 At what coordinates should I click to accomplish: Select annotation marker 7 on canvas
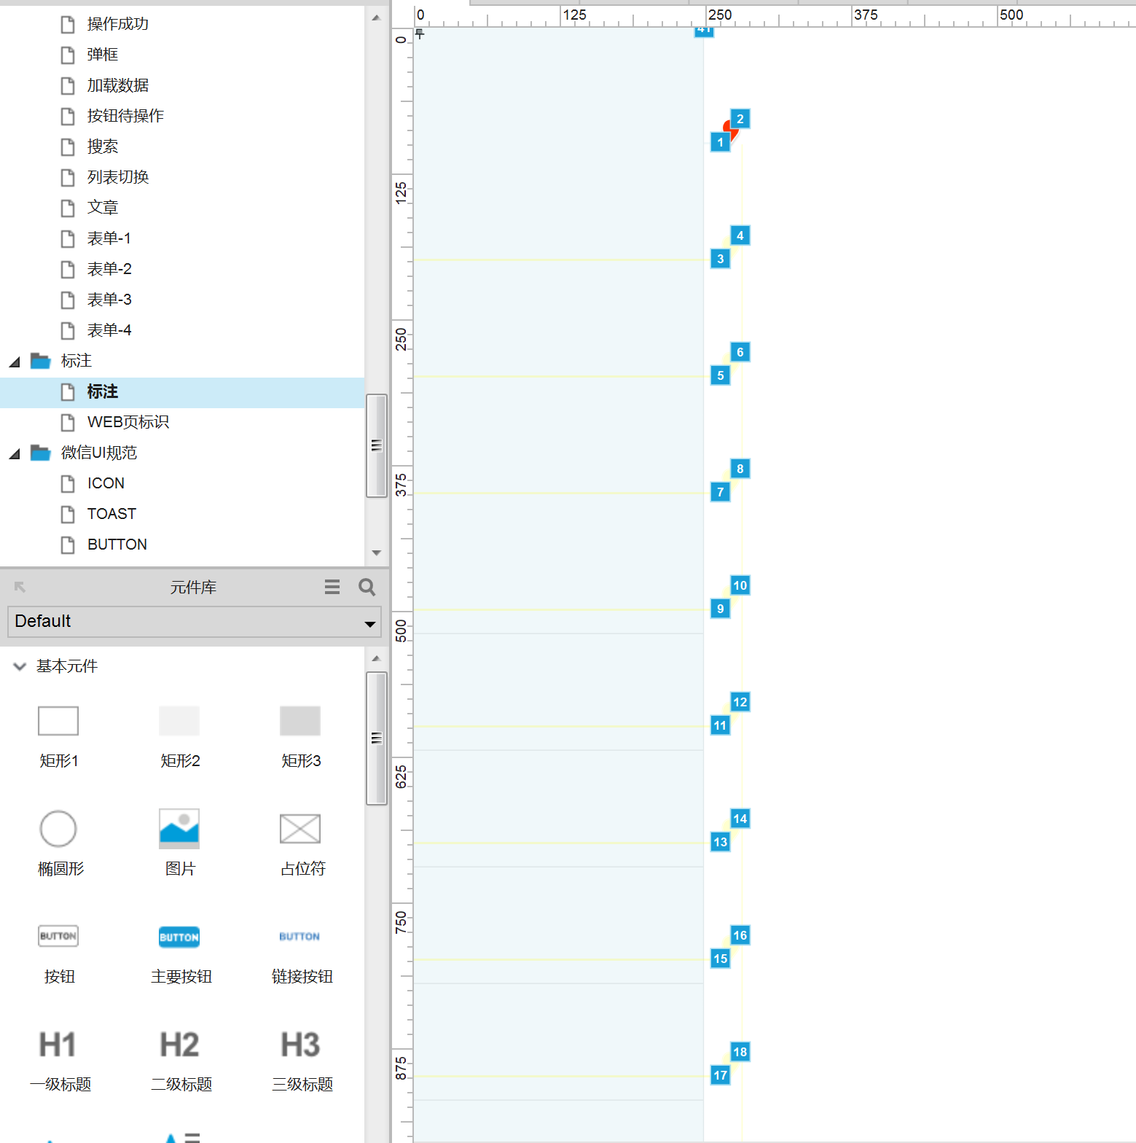(x=721, y=492)
